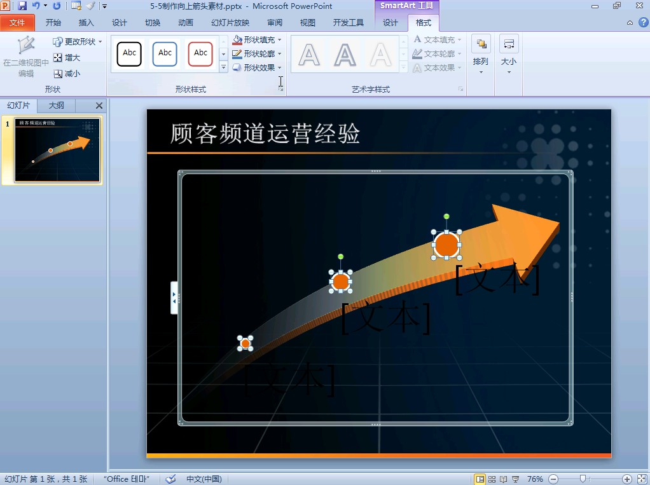Click the Undo arrow icon
The image size is (650, 485).
(x=36, y=6)
